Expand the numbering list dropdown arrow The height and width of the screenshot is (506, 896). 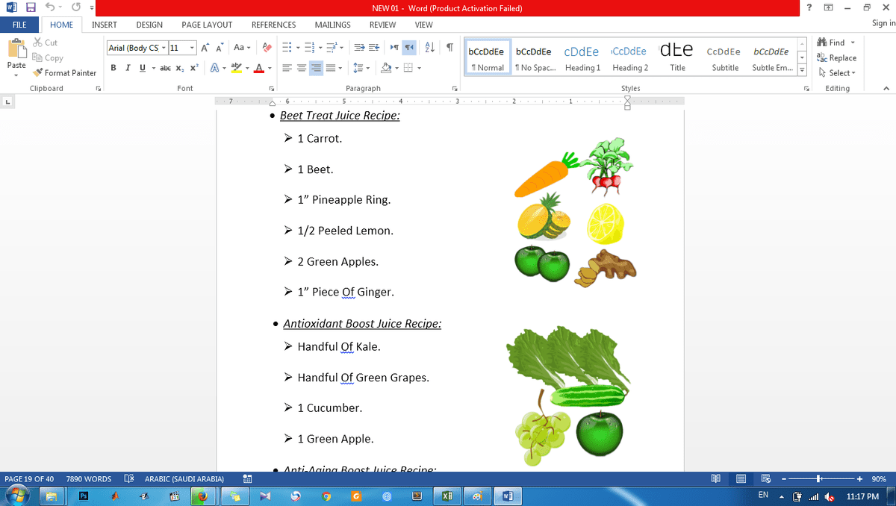pos(320,48)
